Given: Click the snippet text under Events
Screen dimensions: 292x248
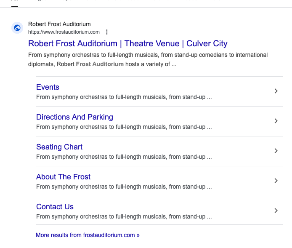Looking at the screenshot, I should pos(124,97).
